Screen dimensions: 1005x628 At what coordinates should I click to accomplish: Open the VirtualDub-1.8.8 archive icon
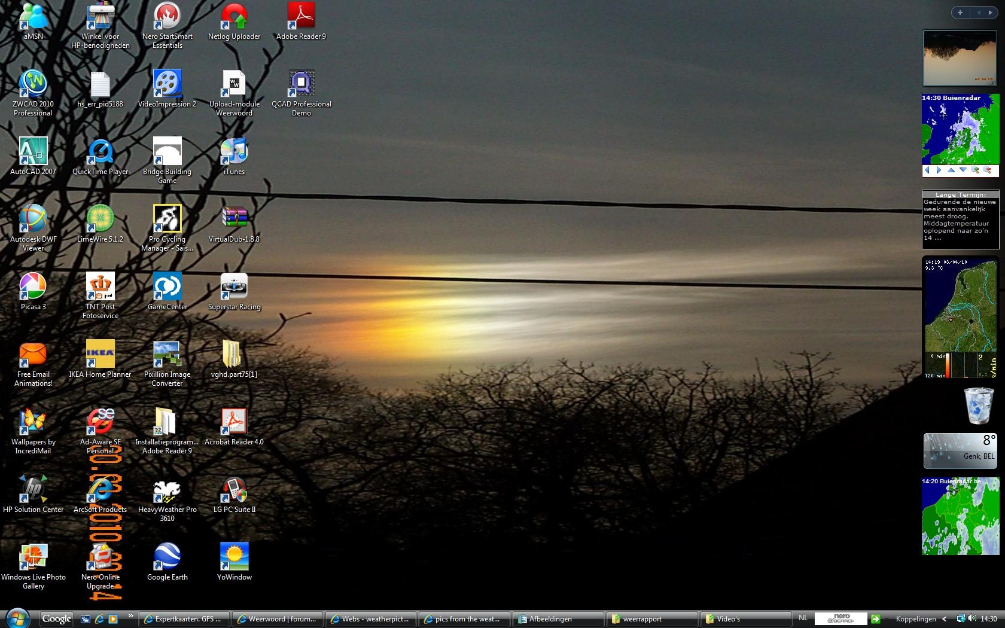click(x=234, y=224)
